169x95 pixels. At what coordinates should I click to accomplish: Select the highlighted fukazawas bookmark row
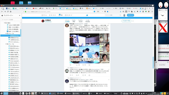click(x=11, y=36)
